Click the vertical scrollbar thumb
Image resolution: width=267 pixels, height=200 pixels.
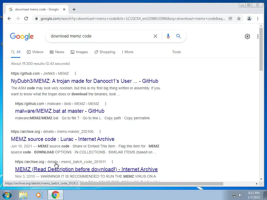(261, 49)
